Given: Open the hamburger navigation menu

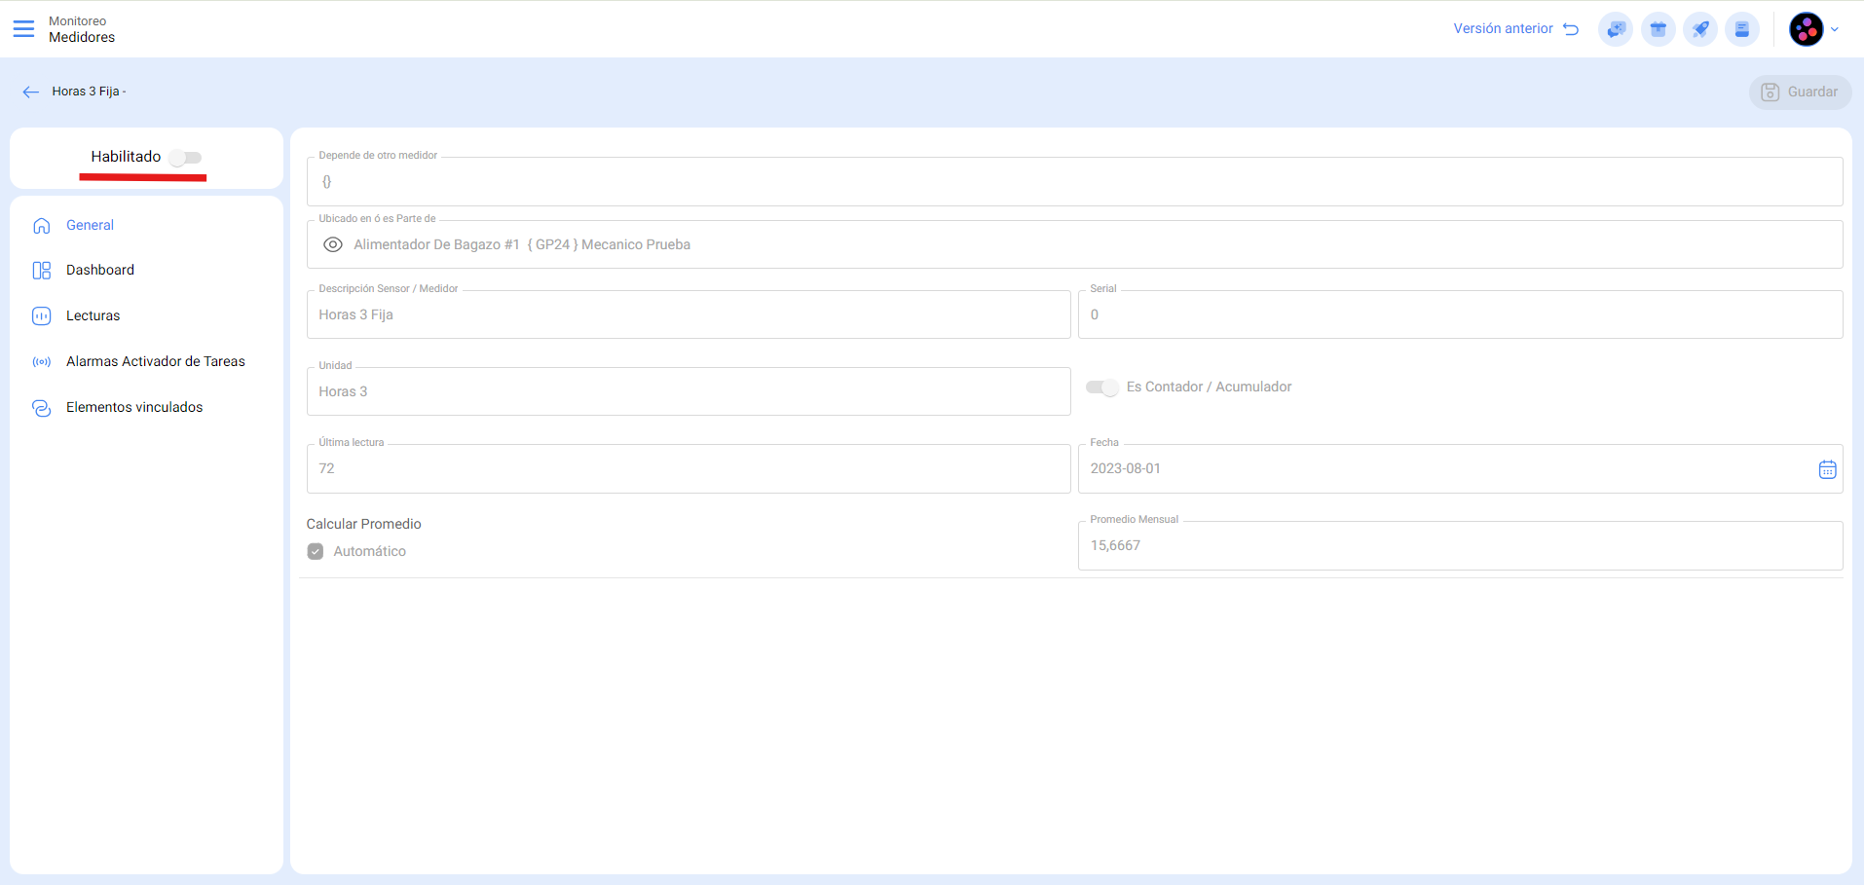Looking at the screenshot, I should (23, 29).
